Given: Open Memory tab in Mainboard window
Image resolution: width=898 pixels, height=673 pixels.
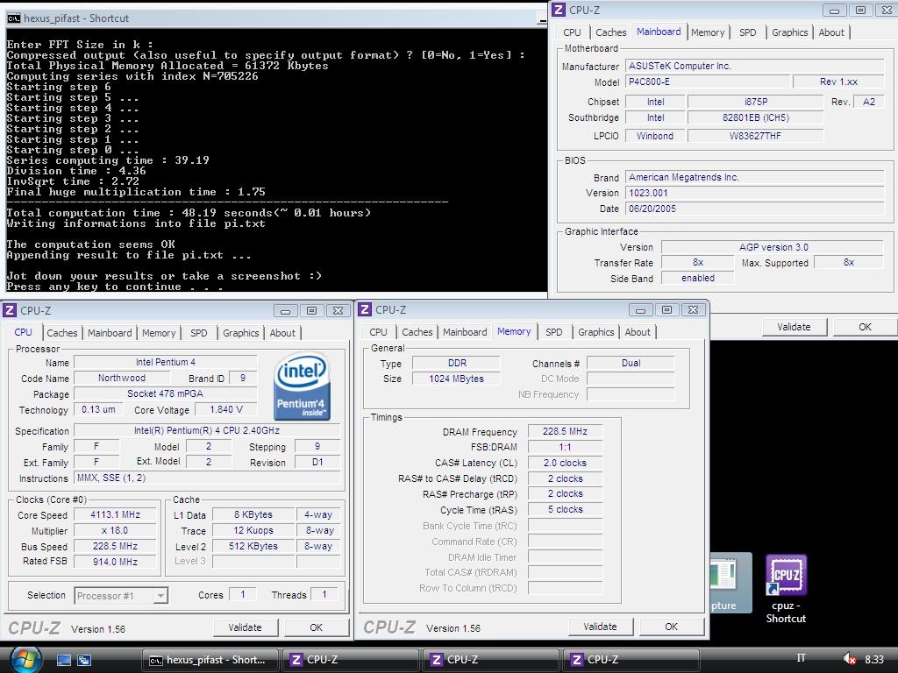Looking at the screenshot, I should pos(708,32).
